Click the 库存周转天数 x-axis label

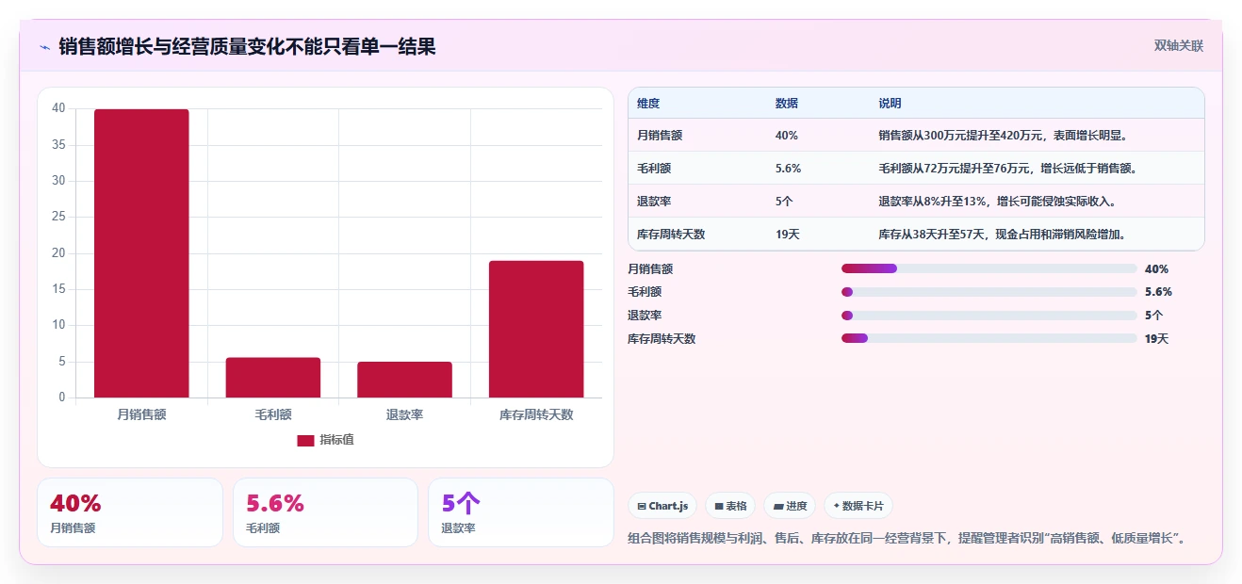pos(536,414)
